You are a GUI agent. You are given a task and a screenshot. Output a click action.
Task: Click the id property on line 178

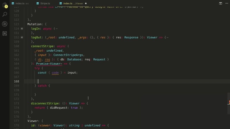[x=33, y=125]
